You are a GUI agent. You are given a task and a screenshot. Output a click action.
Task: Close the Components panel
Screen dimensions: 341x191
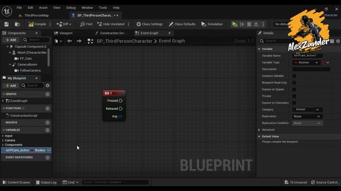pyautogui.click(x=37, y=33)
